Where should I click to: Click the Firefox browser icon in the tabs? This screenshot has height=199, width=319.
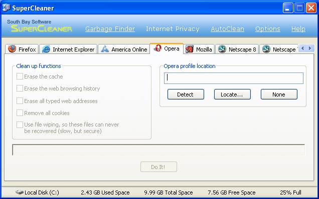pos(12,49)
